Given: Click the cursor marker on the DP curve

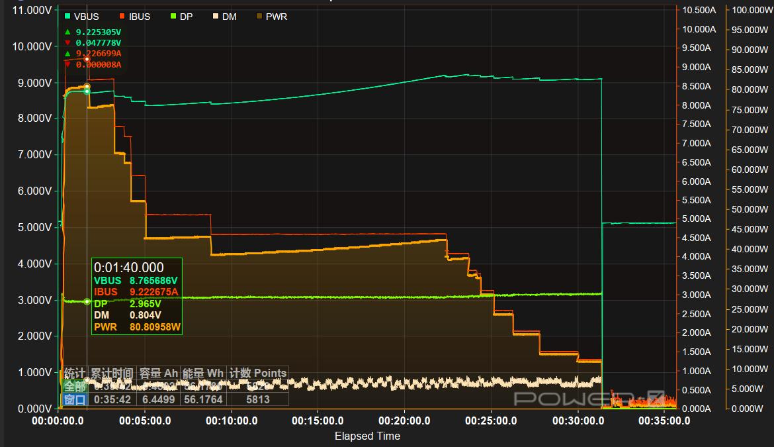Looking at the screenshot, I should pos(87,301).
